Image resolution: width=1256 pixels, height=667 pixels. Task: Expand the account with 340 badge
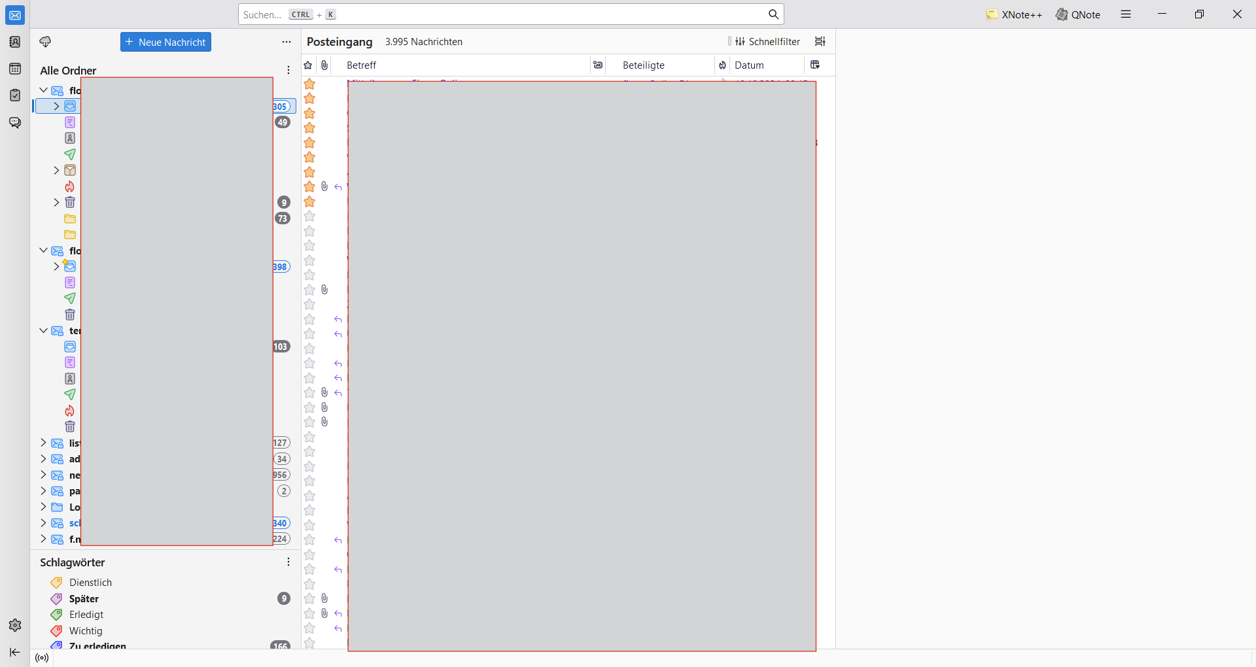43,522
